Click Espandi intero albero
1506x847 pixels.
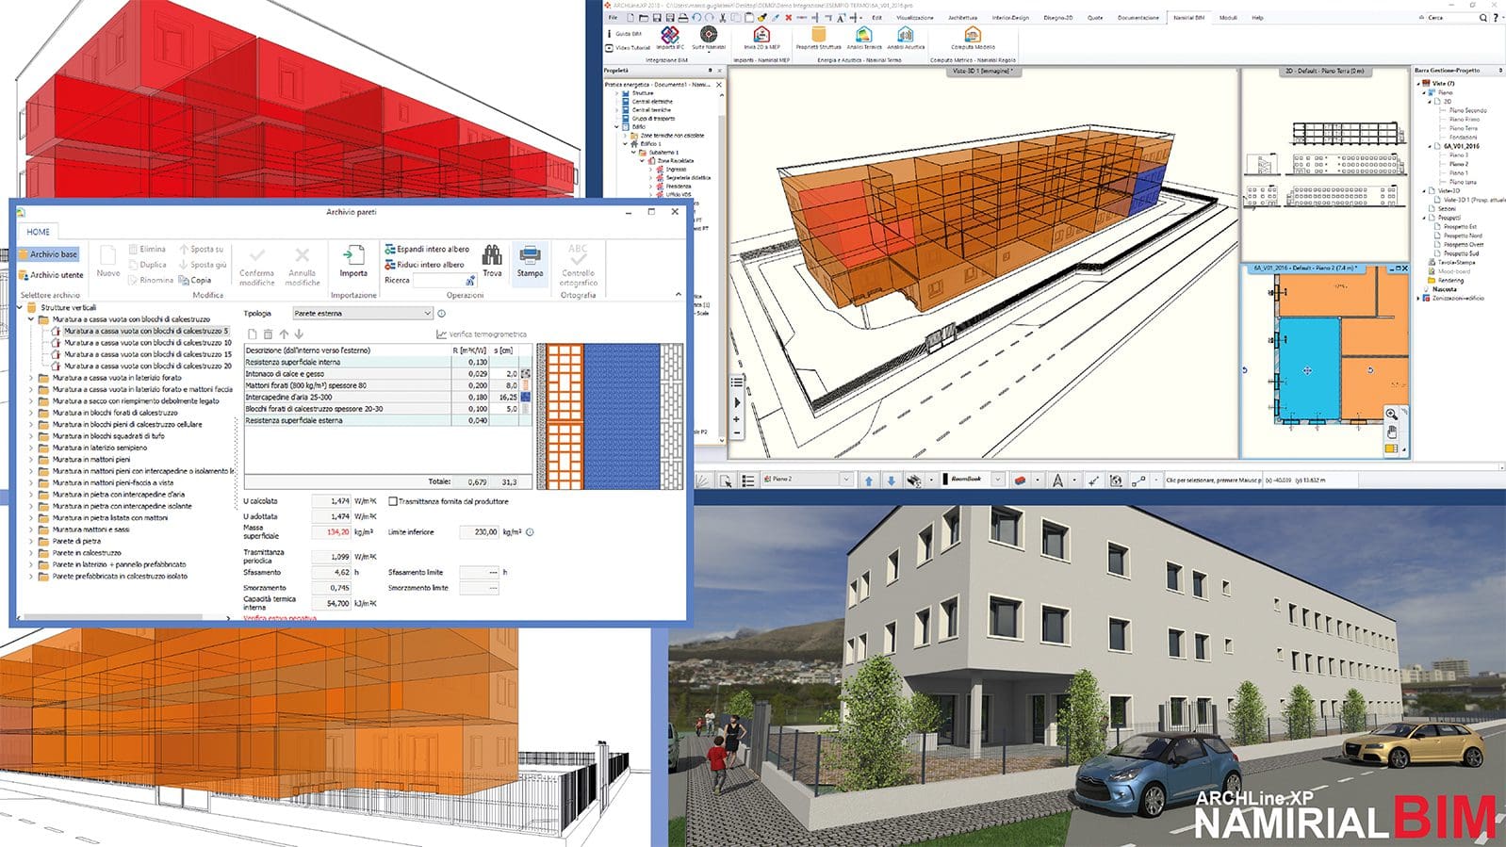427,249
